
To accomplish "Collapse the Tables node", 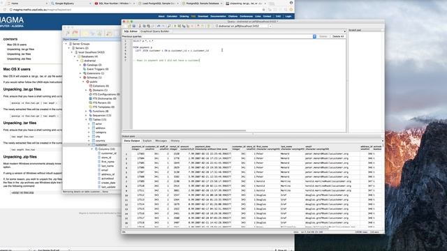I will click(86, 119).
